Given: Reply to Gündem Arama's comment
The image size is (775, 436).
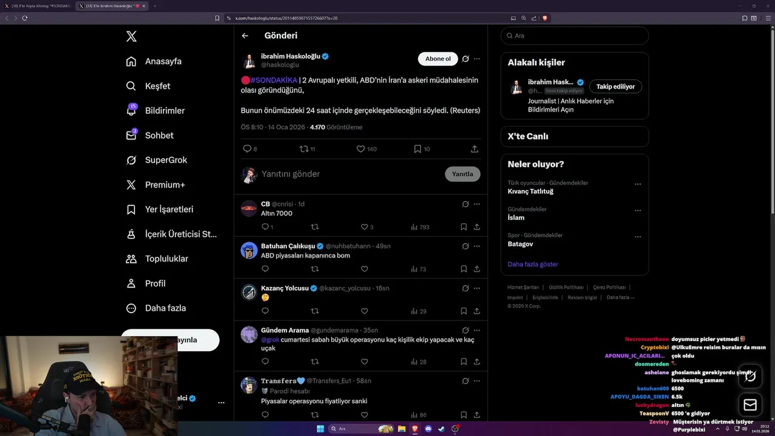Looking at the screenshot, I should point(265,362).
